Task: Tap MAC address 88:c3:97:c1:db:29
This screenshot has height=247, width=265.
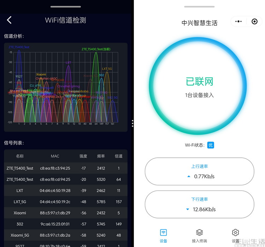Action: pos(55,213)
